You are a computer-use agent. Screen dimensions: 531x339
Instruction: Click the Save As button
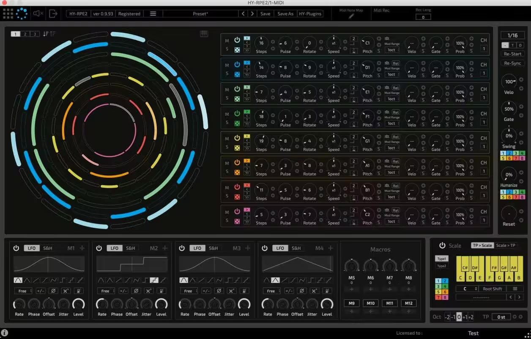[285, 14]
